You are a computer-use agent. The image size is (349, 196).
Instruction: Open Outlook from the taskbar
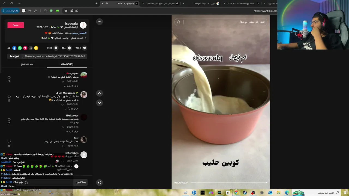point(270,192)
